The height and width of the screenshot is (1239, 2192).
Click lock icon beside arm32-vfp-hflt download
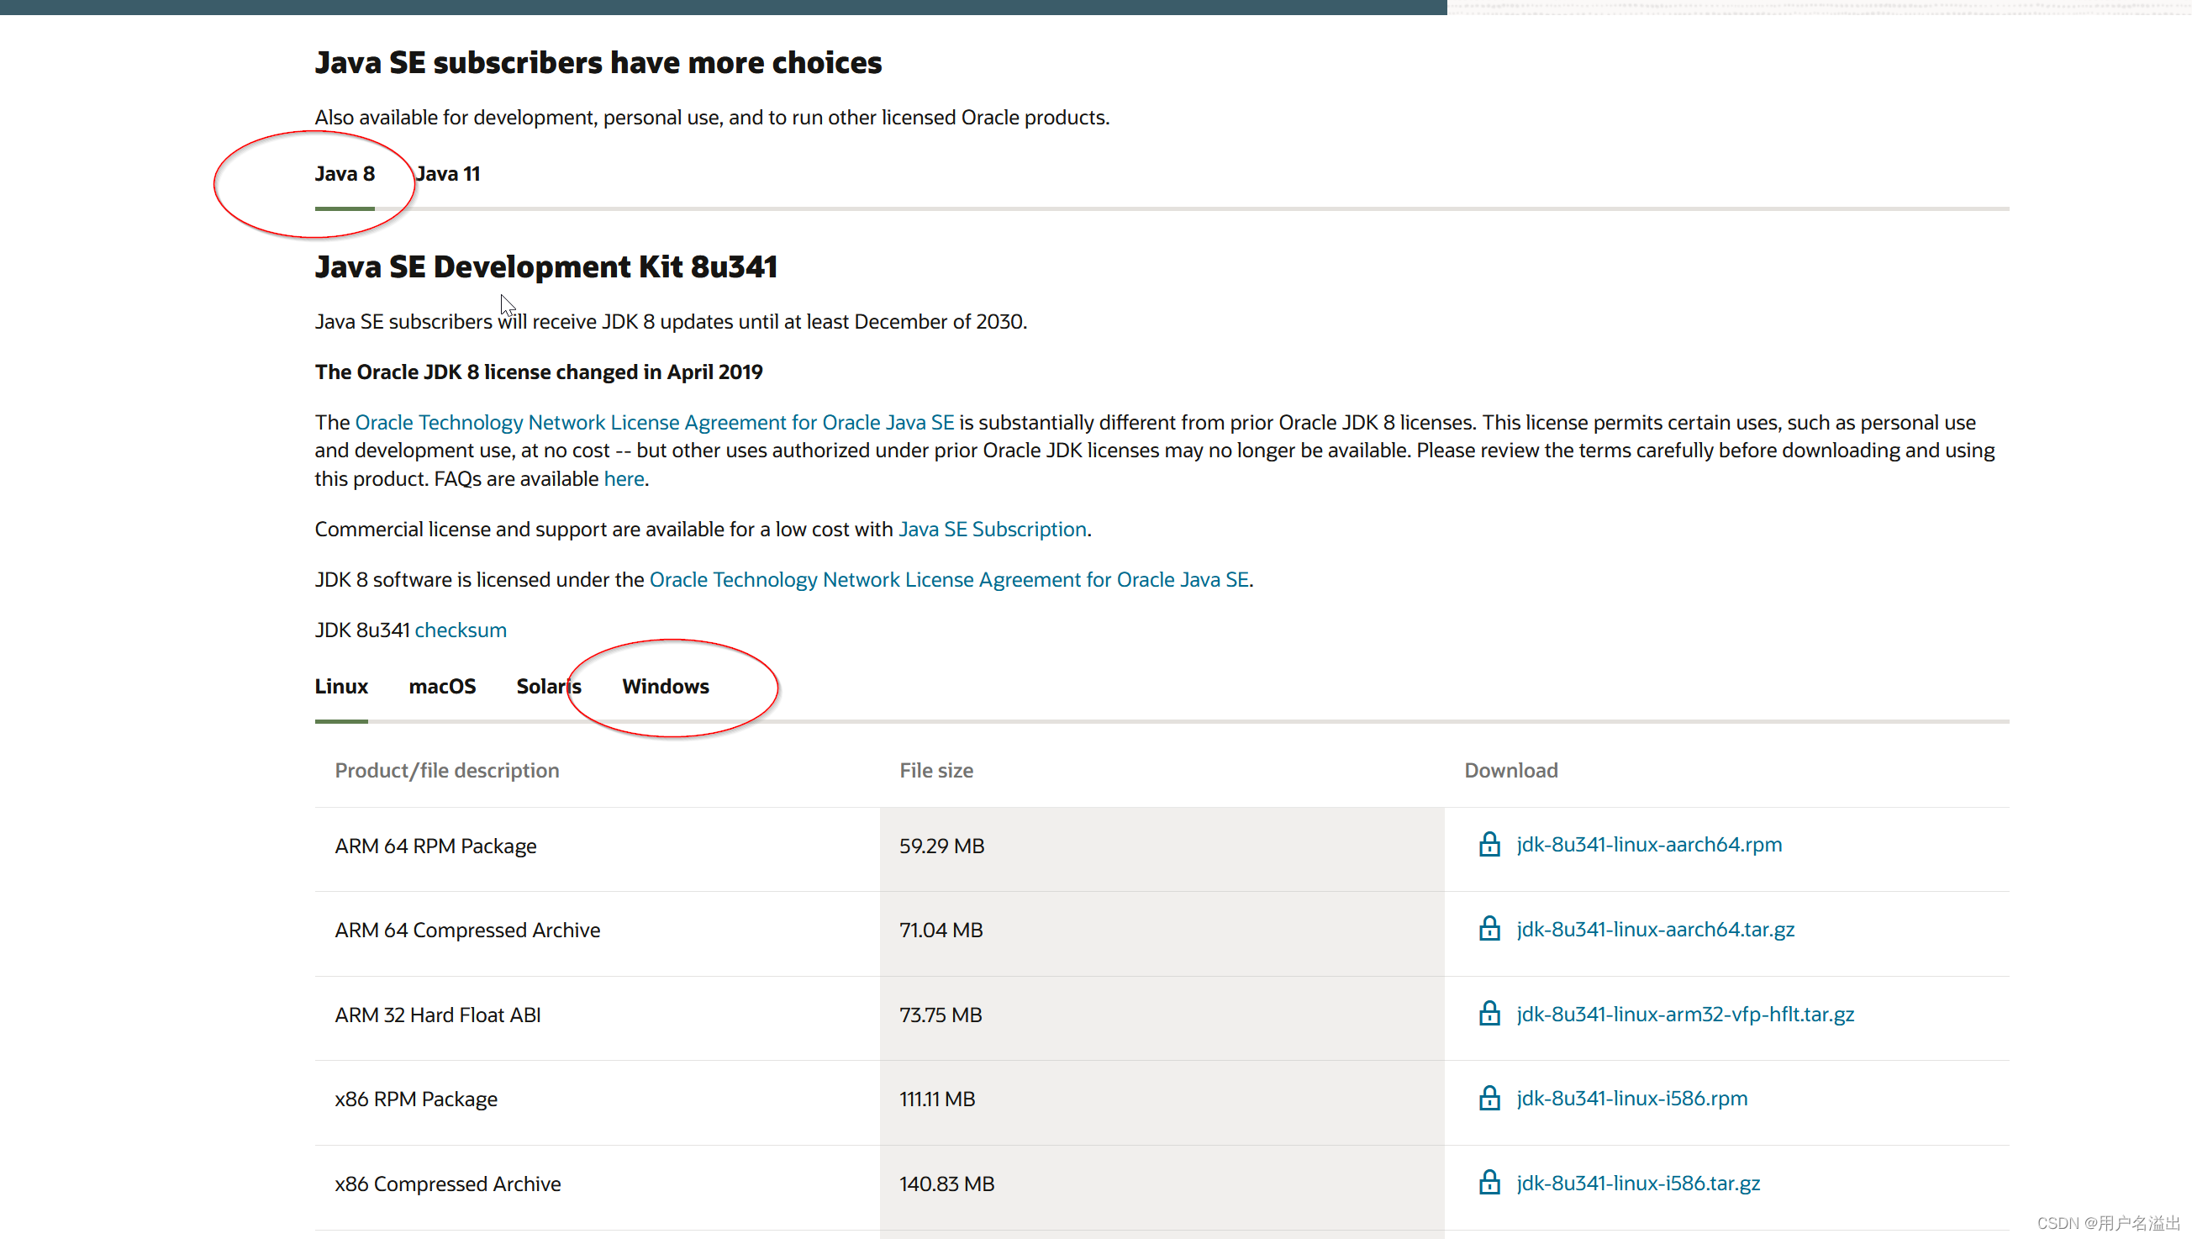point(1489,1015)
